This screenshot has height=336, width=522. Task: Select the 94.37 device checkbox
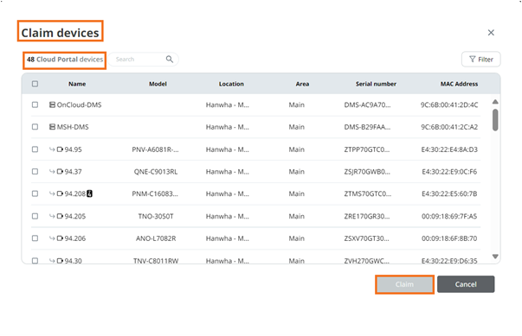35,172
